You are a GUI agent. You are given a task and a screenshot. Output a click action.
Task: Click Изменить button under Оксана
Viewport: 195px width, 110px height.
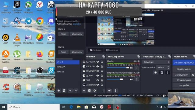[x=76, y=34]
